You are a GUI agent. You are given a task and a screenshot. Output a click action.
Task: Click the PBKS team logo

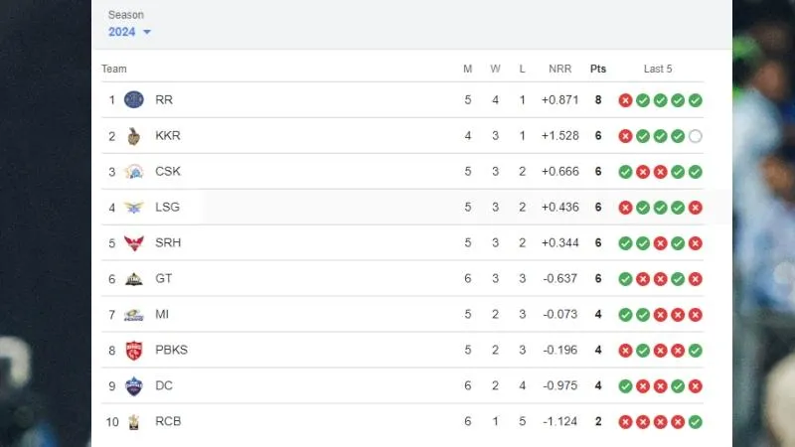coord(134,351)
